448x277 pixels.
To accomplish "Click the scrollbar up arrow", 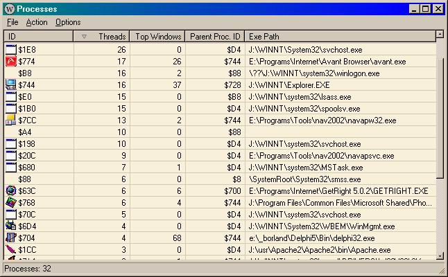I will coord(440,34).
